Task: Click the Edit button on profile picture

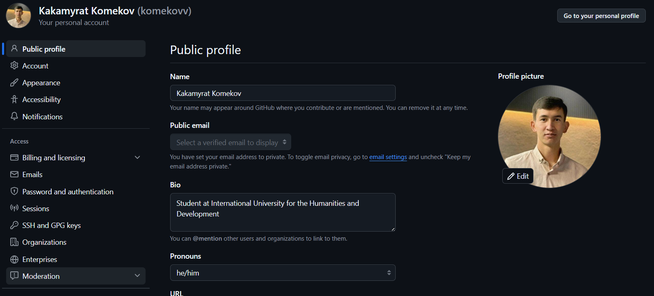Action: click(517, 175)
